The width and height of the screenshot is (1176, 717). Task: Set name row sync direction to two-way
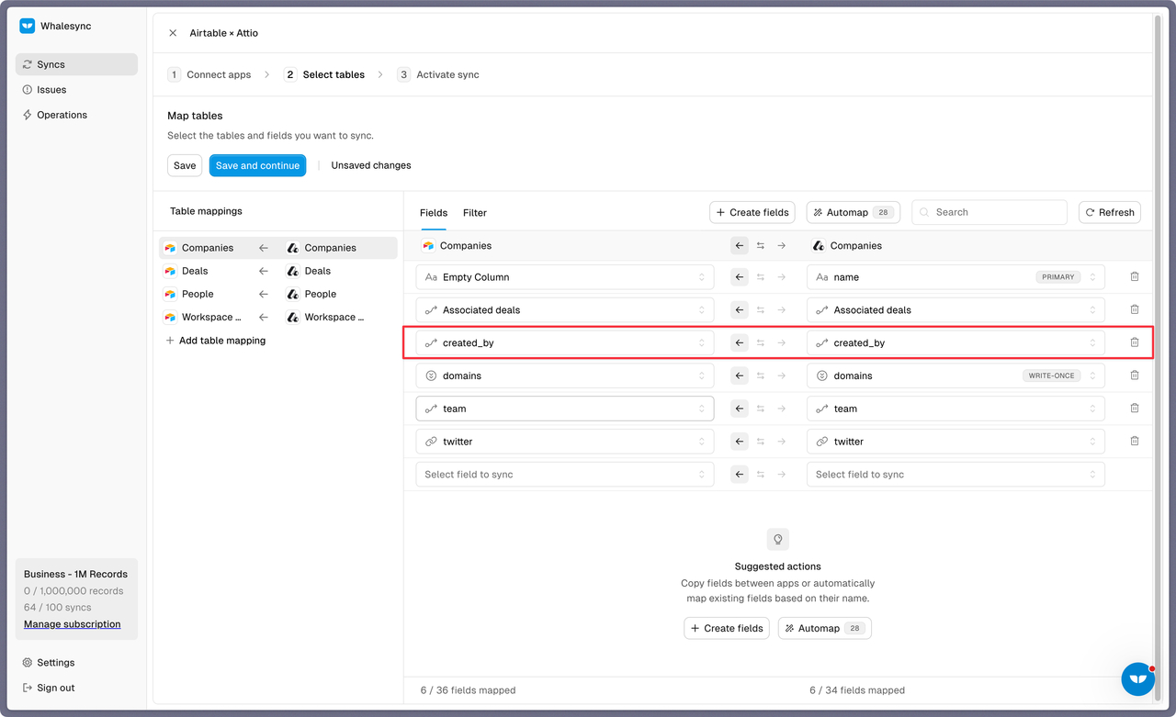pyautogui.click(x=761, y=276)
